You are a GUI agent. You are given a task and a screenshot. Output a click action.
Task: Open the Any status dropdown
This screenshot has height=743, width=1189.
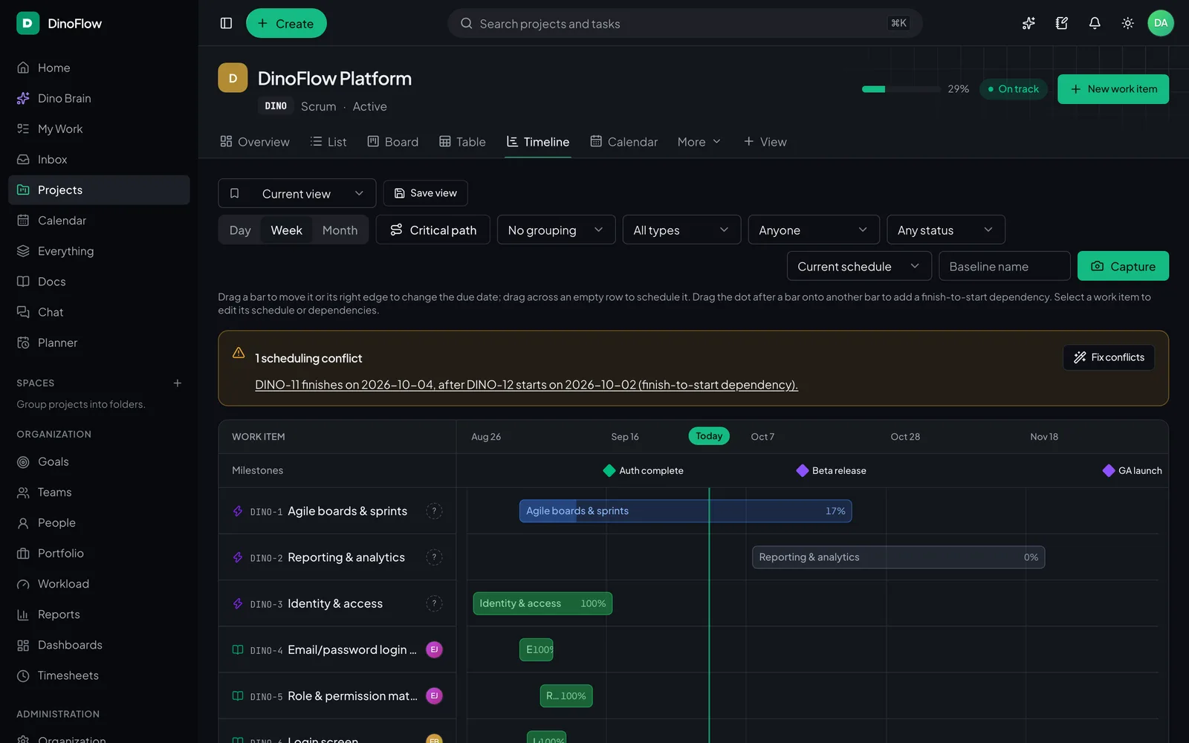tap(946, 230)
